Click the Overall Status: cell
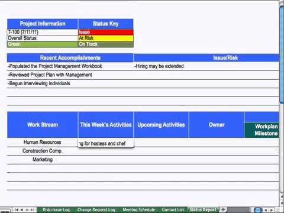 43,38
